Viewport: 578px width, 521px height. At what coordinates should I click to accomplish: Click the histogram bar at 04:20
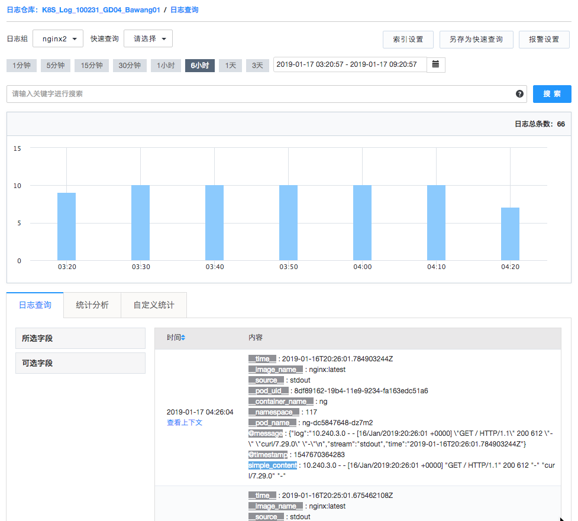510,234
